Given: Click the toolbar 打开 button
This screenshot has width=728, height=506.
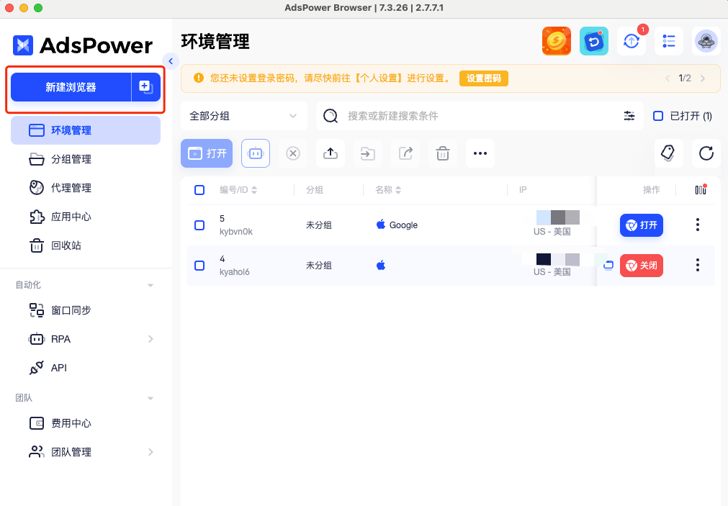Looking at the screenshot, I should [x=207, y=153].
